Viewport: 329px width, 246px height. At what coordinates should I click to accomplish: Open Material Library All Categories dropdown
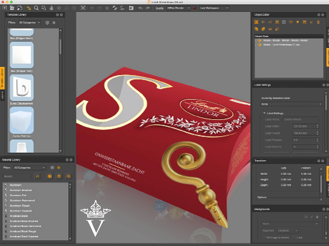30,168
